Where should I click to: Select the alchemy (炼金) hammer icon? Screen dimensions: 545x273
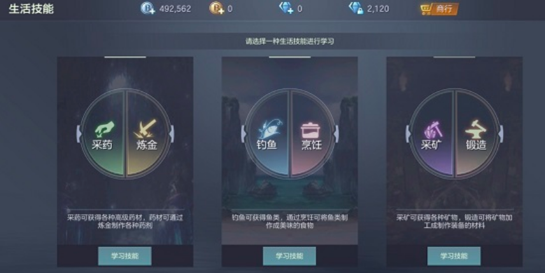(x=146, y=130)
